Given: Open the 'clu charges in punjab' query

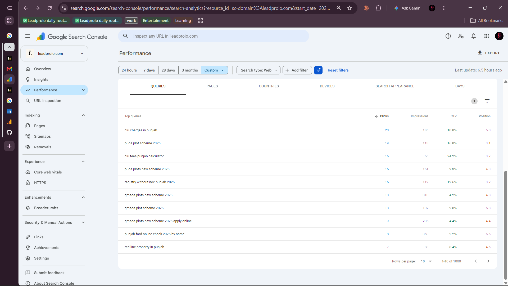Looking at the screenshot, I should (x=141, y=130).
